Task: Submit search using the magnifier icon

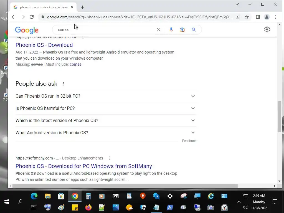Action: pos(194,30)
